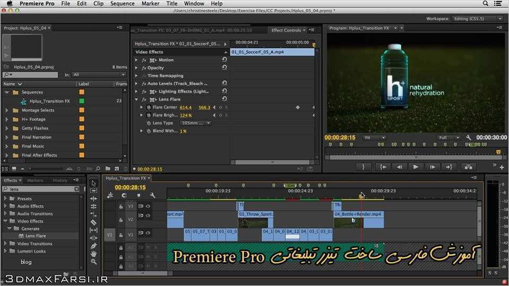Screen dimensions: 509x286
Task: Go to In point
Action: pyautogui.click(x=383, y=167)
